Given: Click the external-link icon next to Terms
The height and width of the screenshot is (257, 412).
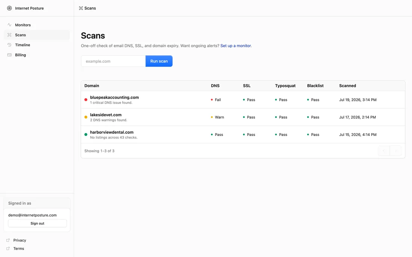Looking at the screenshot, I should point(8,248).
